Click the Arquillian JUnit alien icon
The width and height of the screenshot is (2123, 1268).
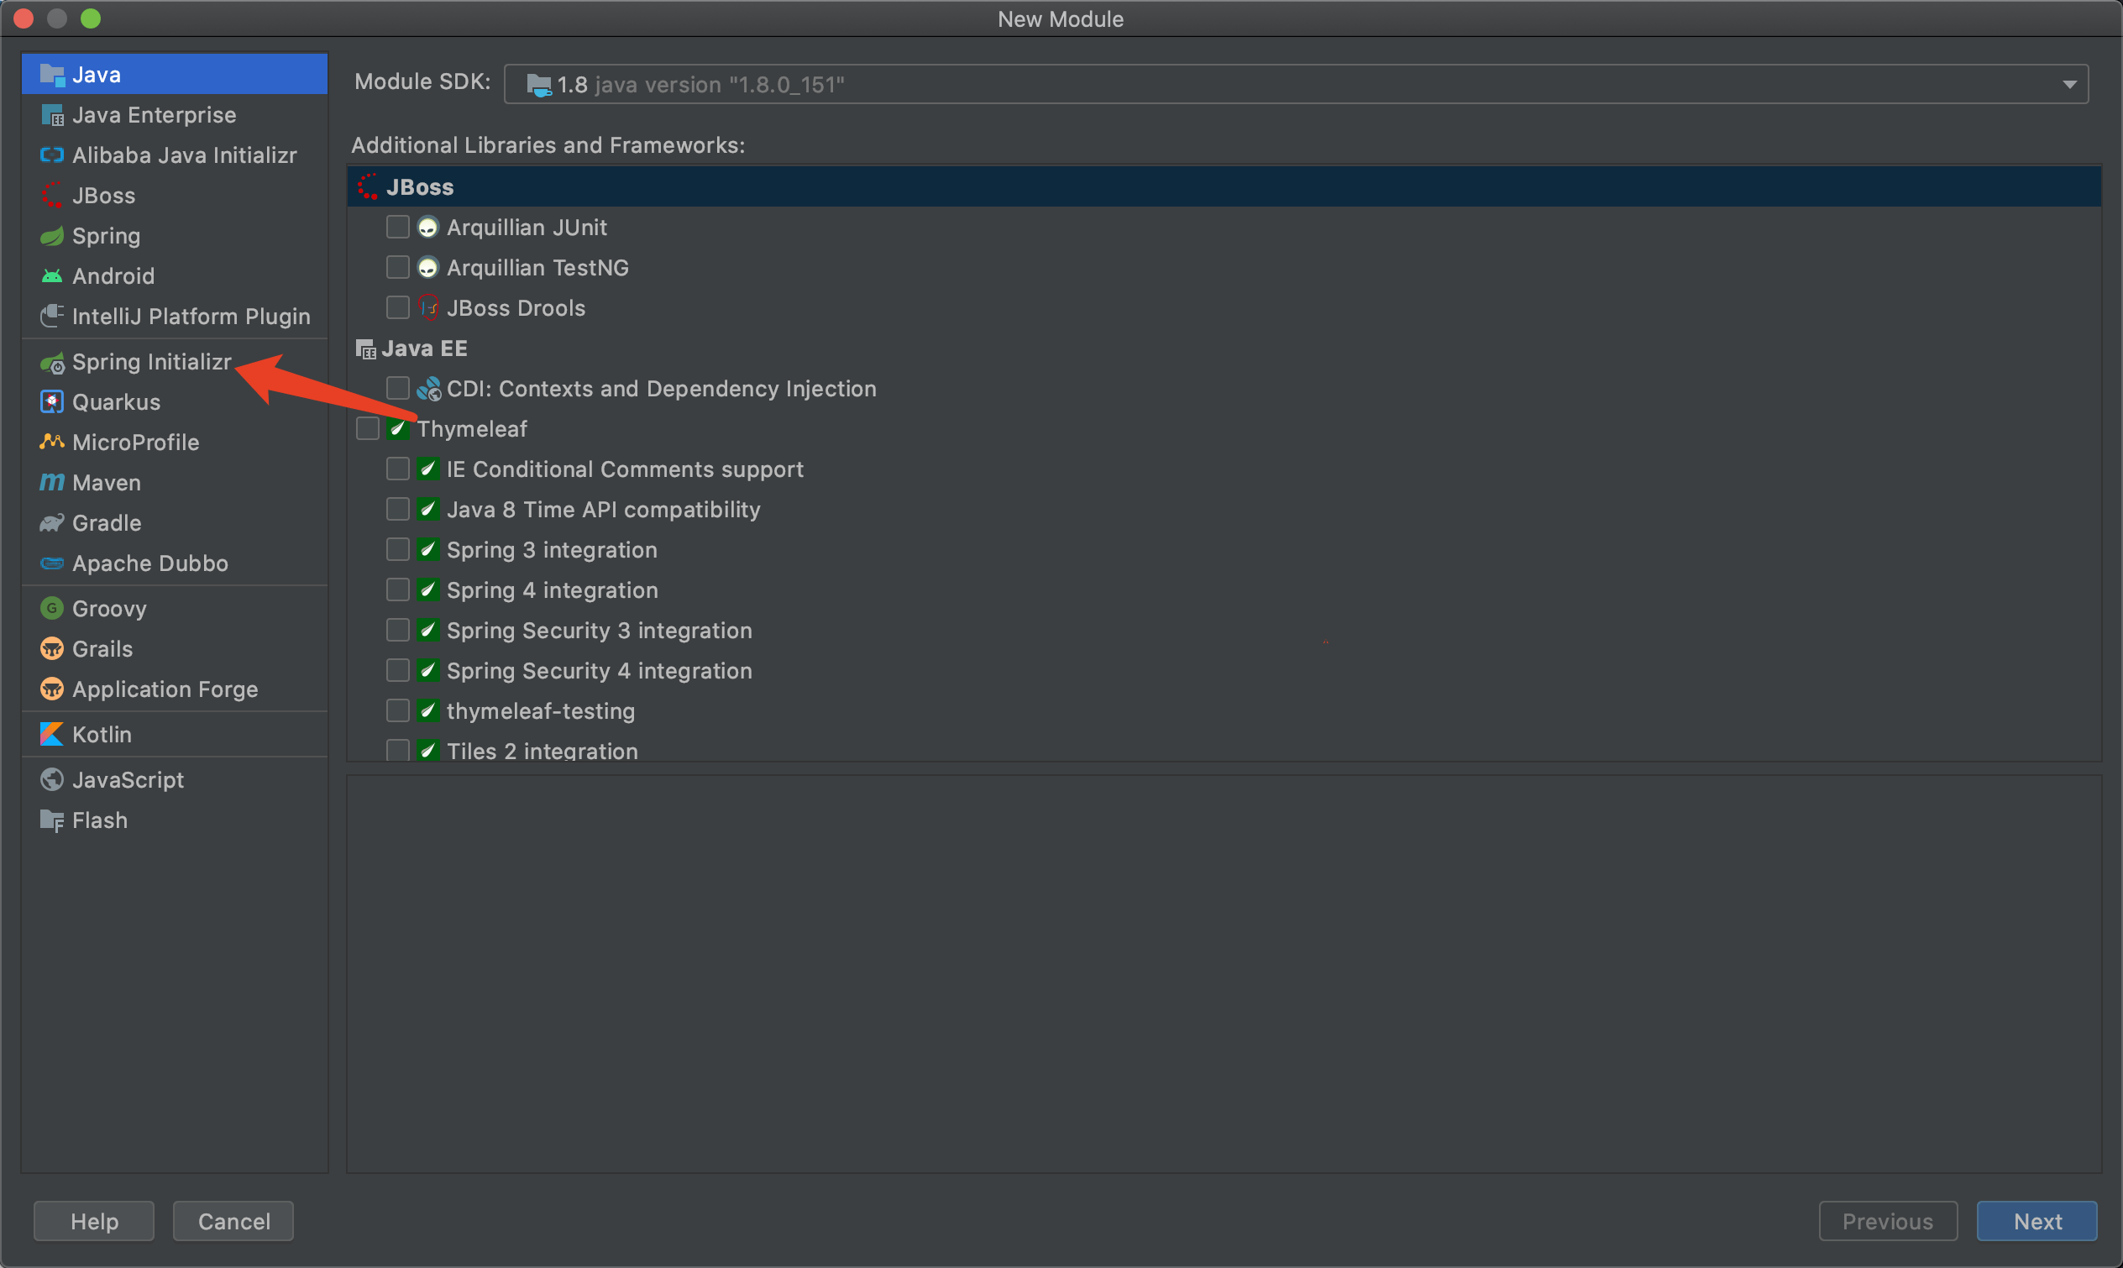428,228
